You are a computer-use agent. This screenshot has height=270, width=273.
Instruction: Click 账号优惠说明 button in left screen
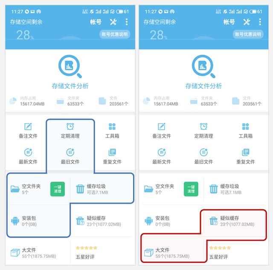pyautogui.click(x=115, y=34)
